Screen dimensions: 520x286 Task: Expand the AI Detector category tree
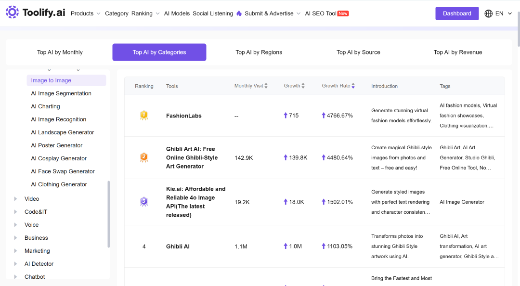tap(15, 264)
